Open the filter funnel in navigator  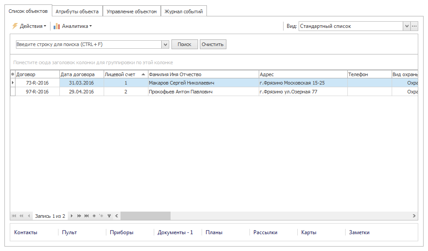click(109, 216)
